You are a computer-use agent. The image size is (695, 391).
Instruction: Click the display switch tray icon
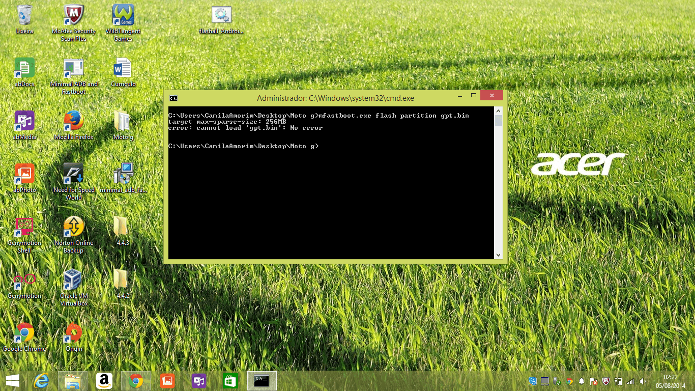click(x=545, y=381)
